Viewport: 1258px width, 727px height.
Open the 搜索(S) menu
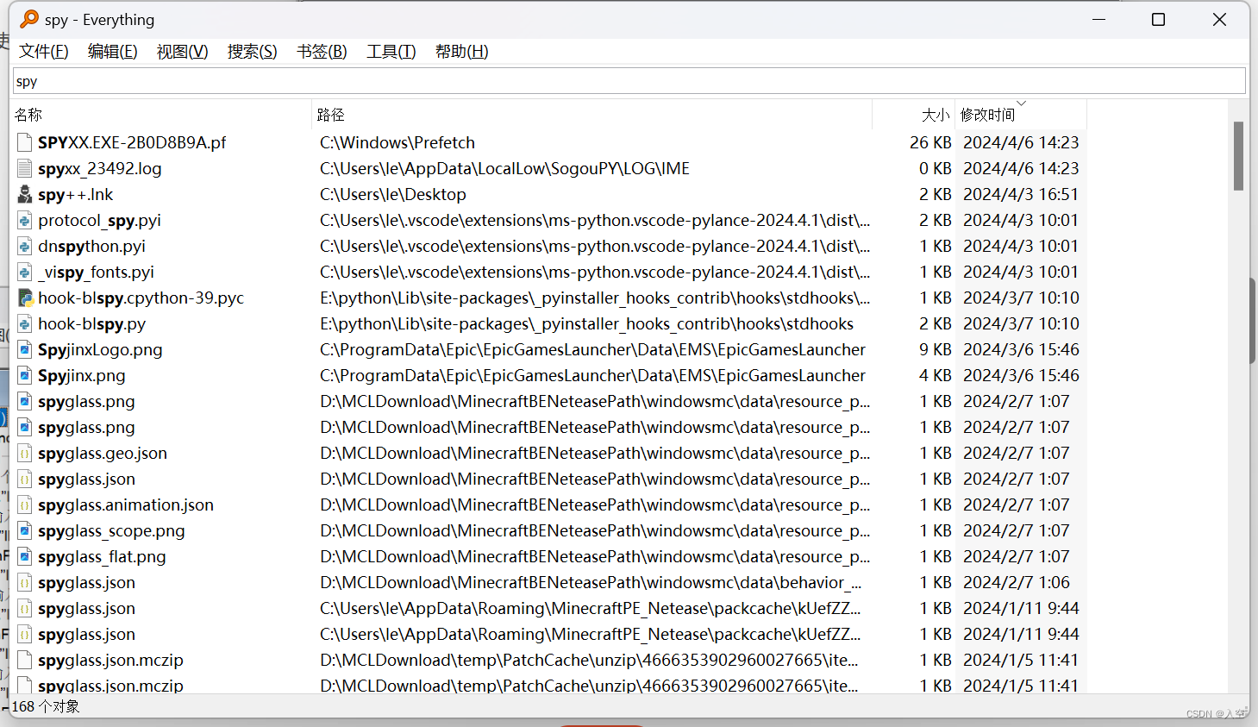coord(252,52)
